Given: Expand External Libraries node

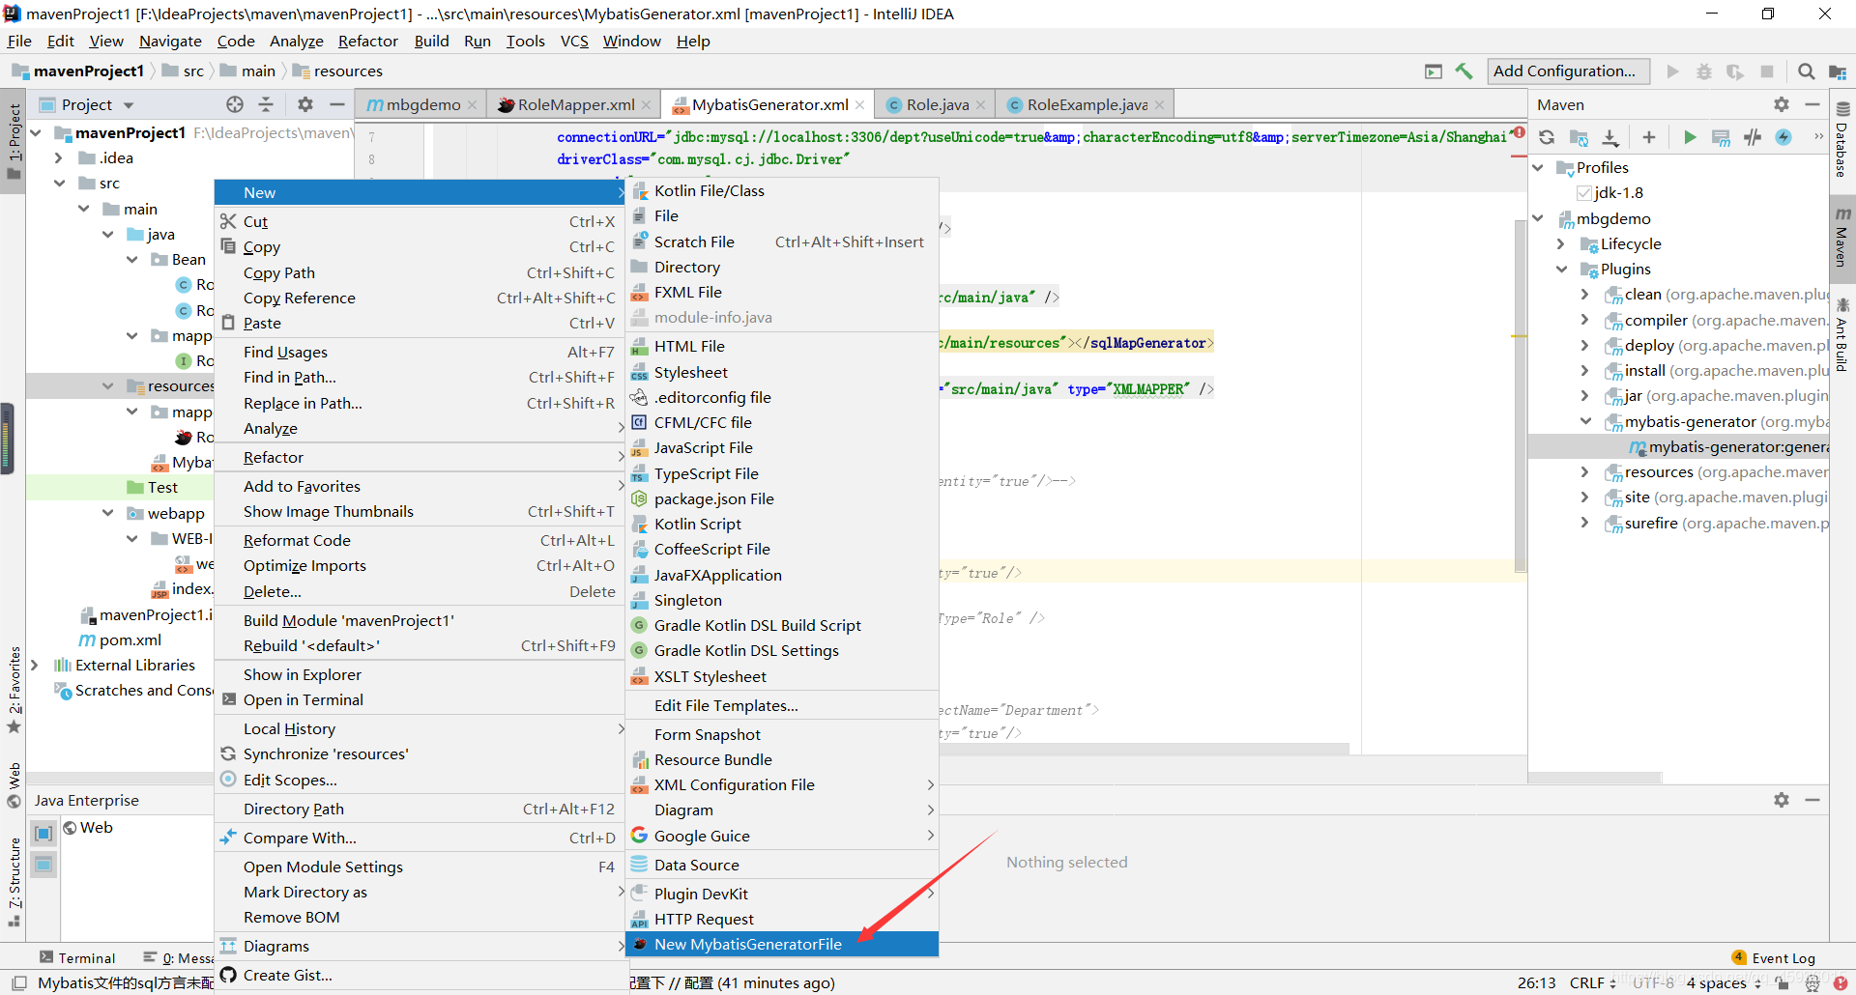Looking at the screenshot, I should click(35, 665).
